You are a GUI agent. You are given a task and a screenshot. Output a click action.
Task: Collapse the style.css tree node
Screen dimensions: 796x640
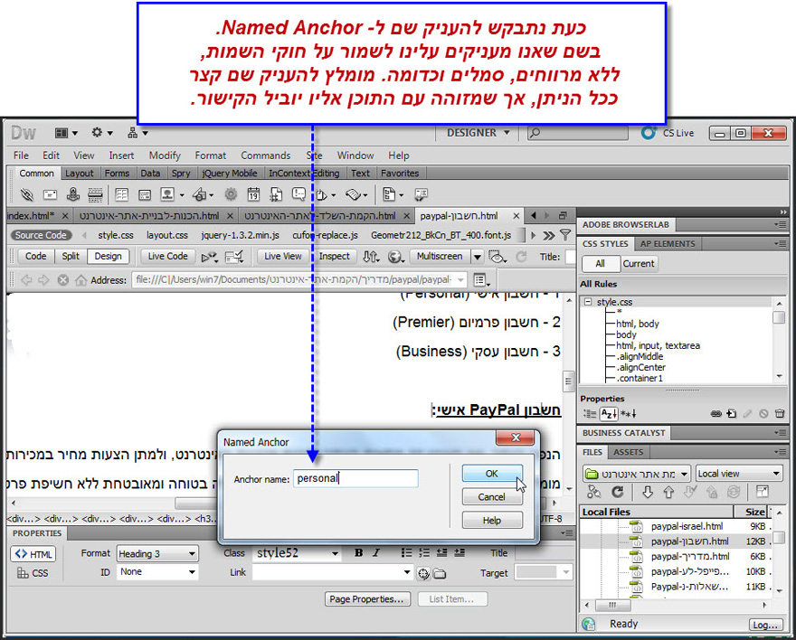click(588, 302)
